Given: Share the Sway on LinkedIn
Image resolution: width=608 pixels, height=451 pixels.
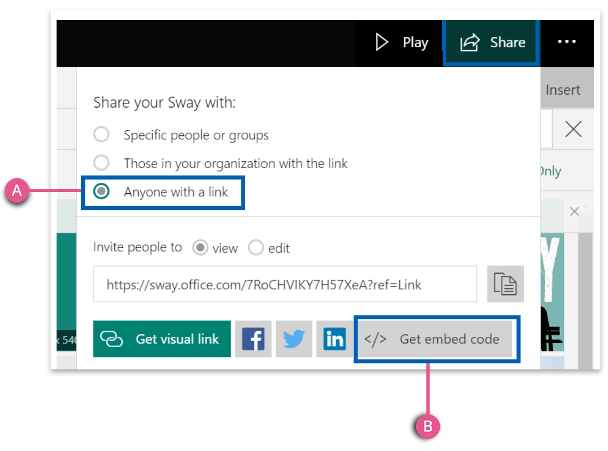Looking at the screenshot, I should (334, 338).
